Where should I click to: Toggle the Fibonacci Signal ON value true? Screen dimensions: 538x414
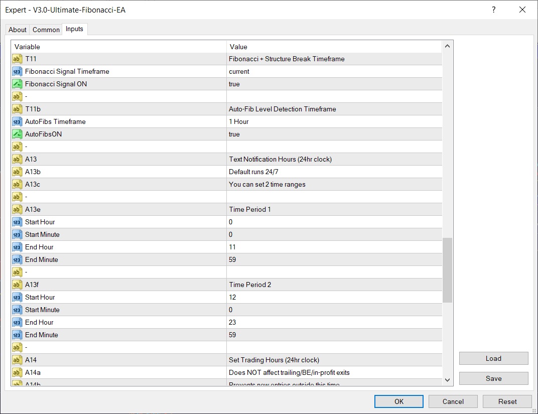334,84
